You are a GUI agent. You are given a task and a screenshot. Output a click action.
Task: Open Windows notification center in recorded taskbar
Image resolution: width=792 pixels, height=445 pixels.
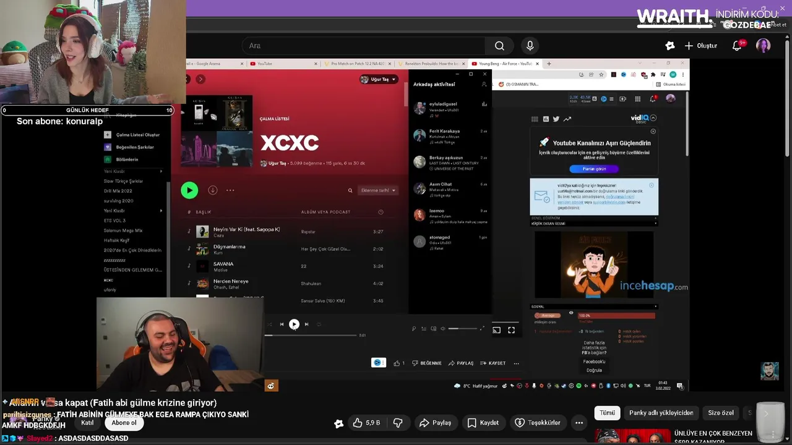679,386
